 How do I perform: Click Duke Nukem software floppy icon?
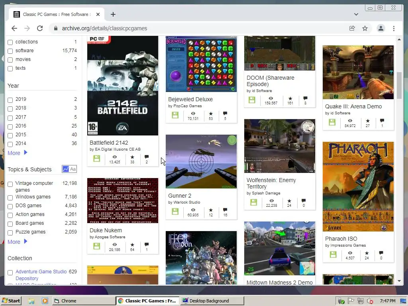tap(96, 246)
